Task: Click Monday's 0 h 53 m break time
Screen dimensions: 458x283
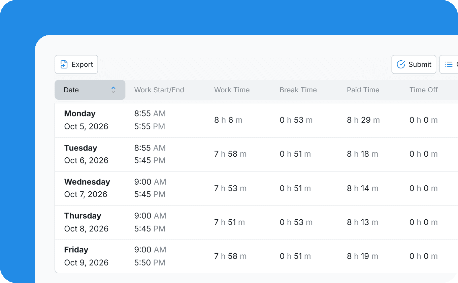Action: coord(296,120)
